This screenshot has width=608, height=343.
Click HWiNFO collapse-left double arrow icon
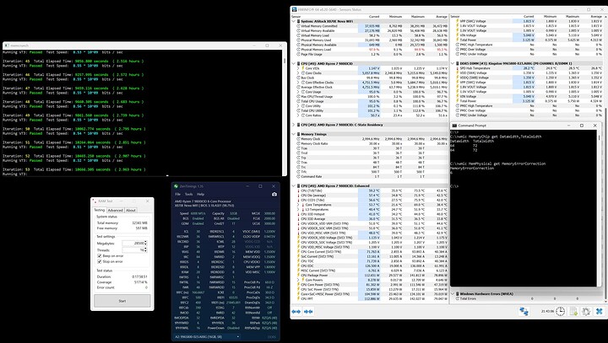pos(296,311)
